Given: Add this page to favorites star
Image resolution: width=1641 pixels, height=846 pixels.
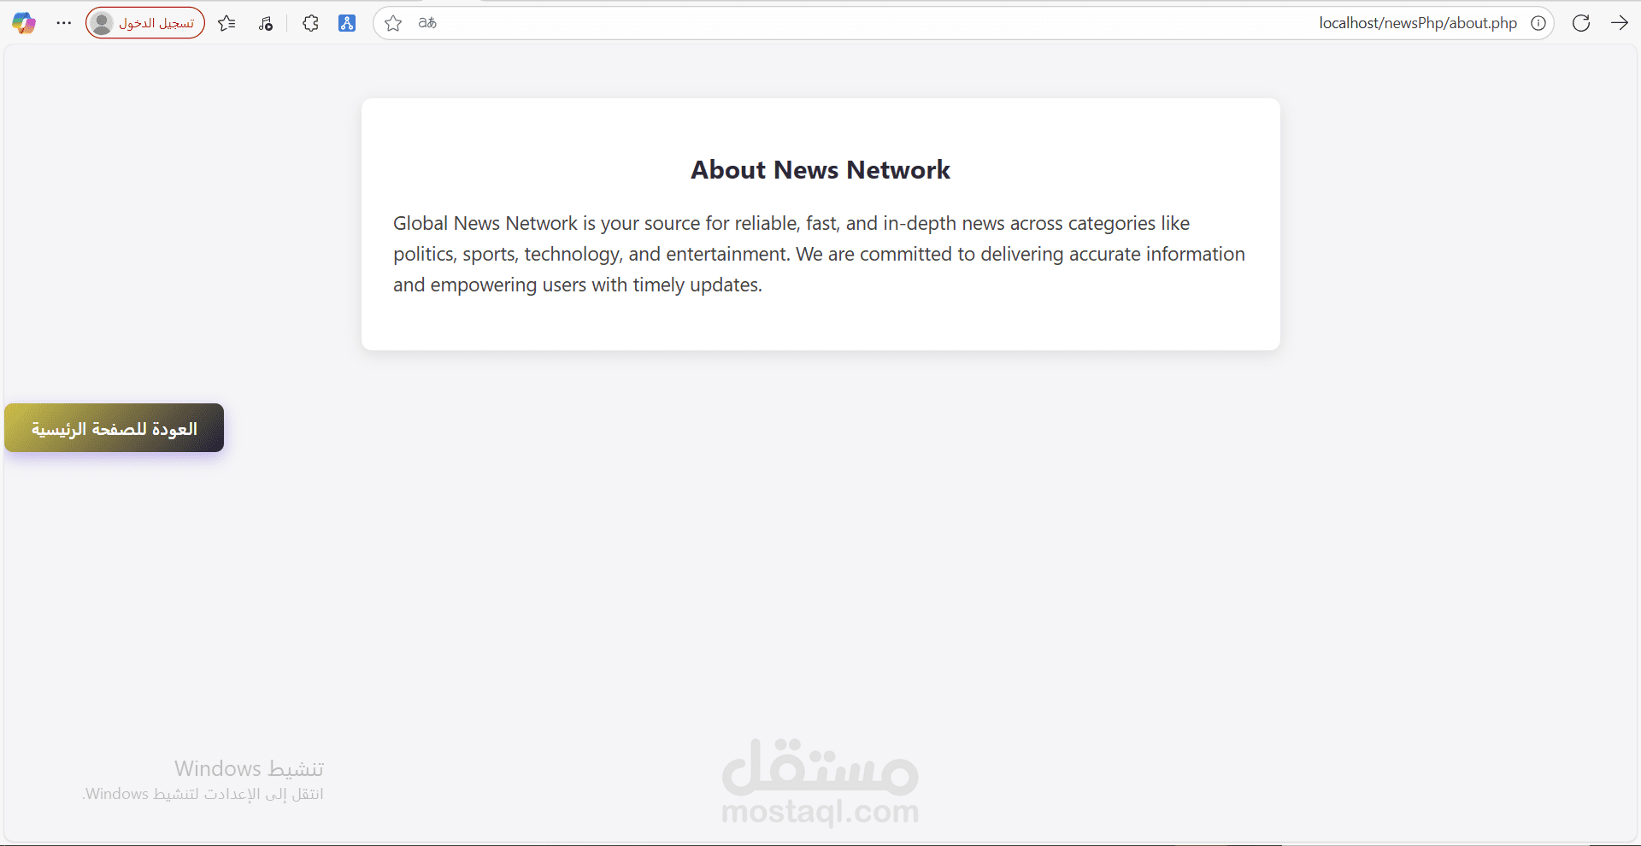Looking at the screenshot, I should tap(393, 23).
